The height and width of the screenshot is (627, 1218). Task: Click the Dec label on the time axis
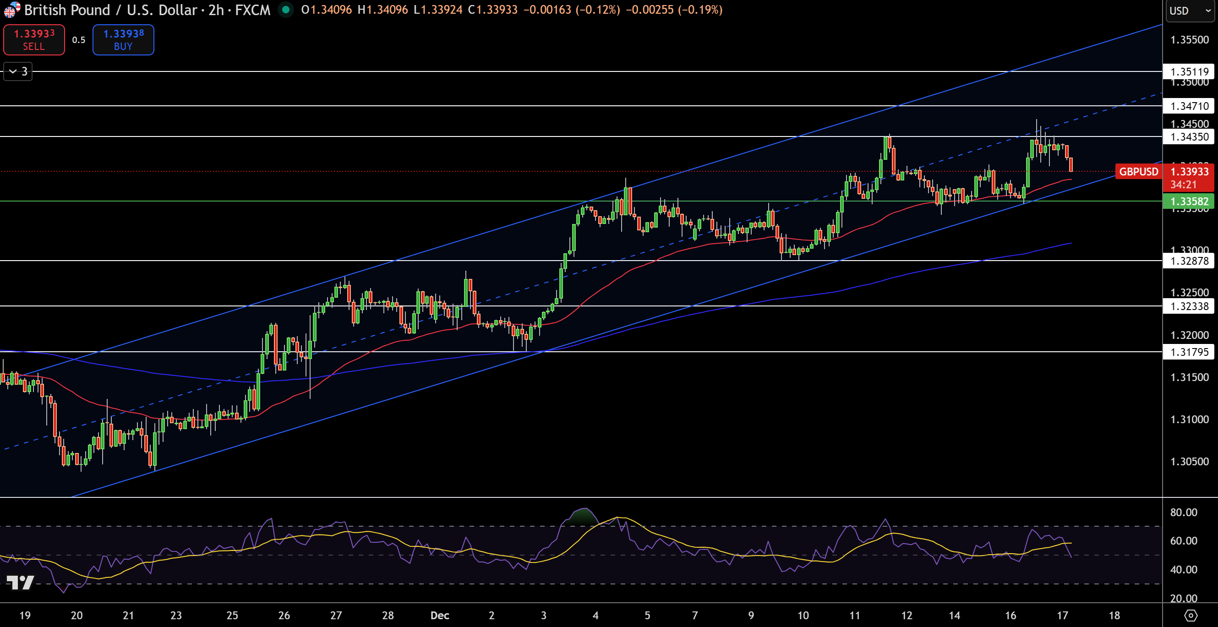point(440,616)
